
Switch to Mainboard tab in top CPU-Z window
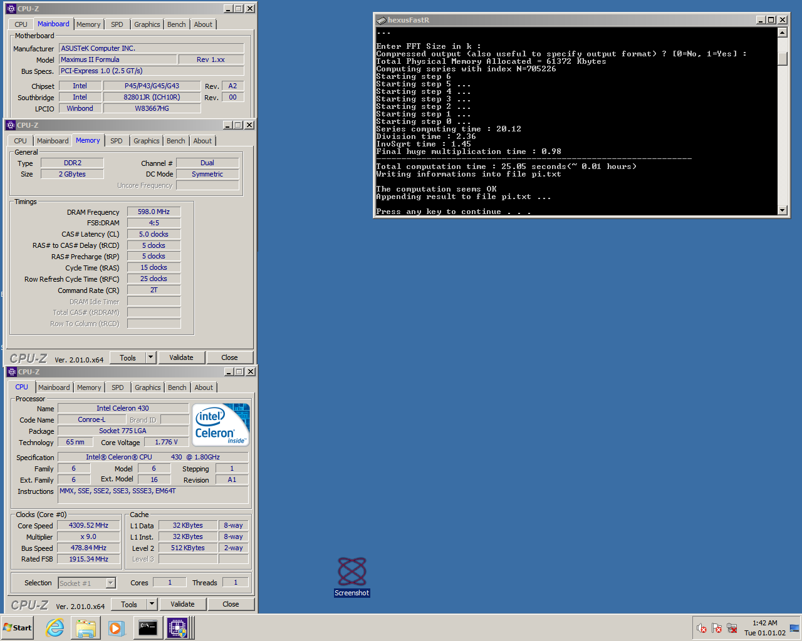(x=53, y=24)
